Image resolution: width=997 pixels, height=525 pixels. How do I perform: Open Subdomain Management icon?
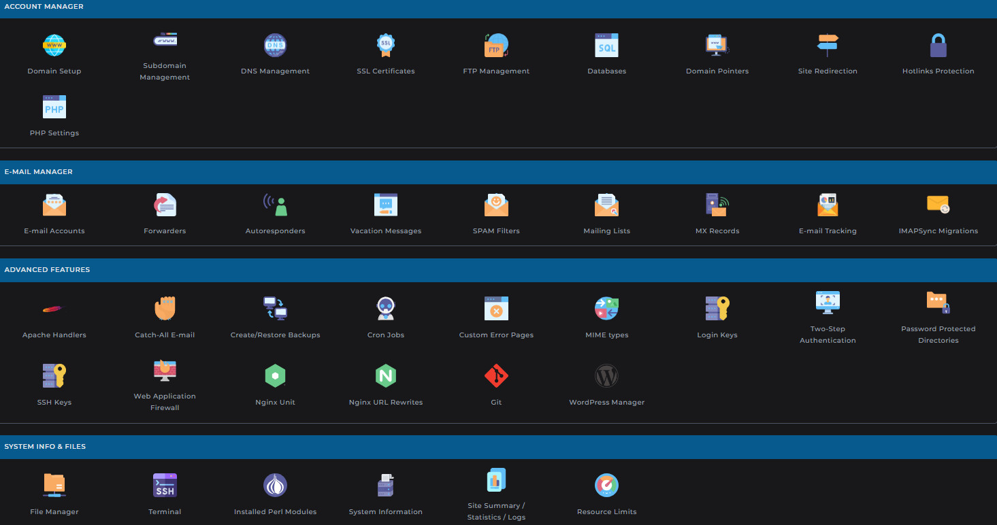(x=165, y=40)
